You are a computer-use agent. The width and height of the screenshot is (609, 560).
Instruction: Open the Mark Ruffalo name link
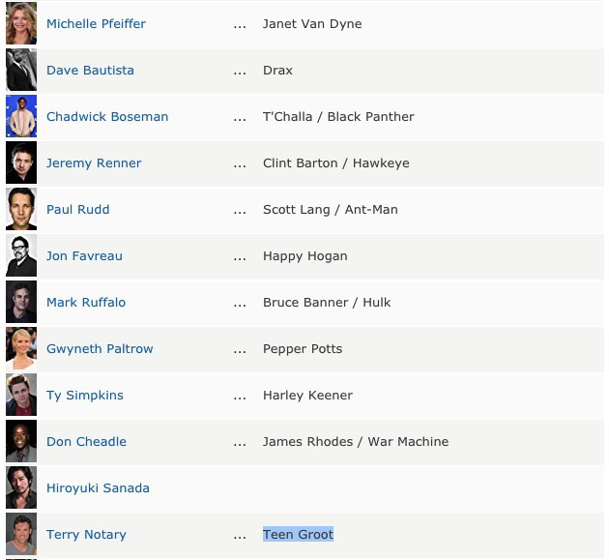(86, 302)
